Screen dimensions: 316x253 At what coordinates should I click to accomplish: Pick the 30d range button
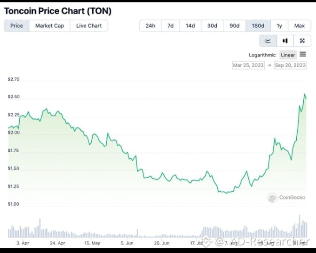pos(212,26)
